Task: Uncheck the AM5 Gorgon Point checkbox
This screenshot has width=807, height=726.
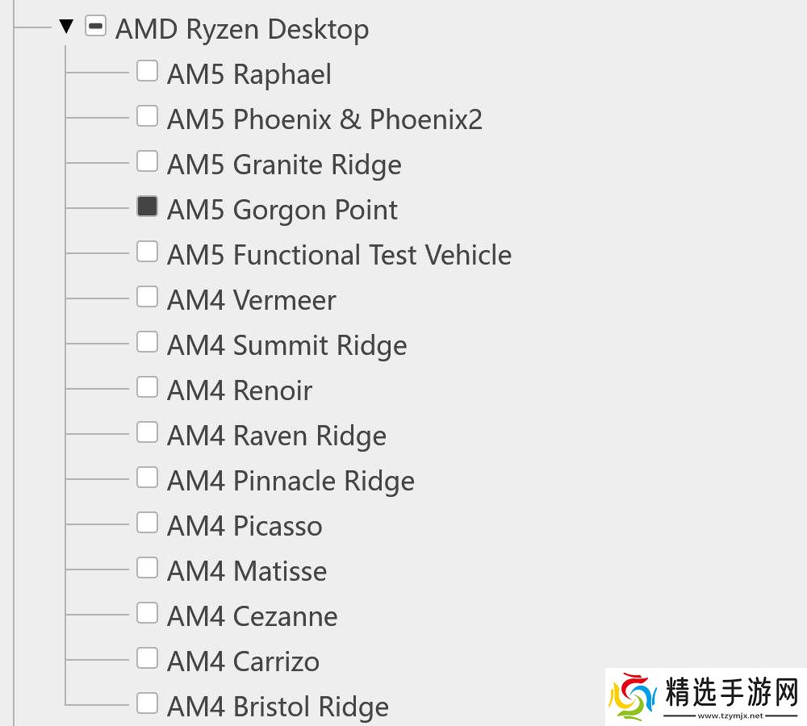Action: coord(147,207)
